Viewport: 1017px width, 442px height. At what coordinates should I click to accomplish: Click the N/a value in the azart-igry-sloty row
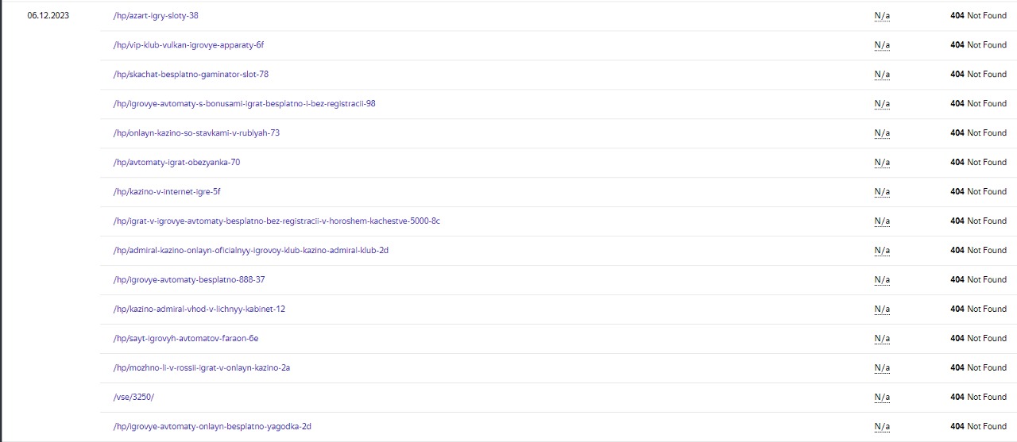pyautogui.click(x=882, y=16)
